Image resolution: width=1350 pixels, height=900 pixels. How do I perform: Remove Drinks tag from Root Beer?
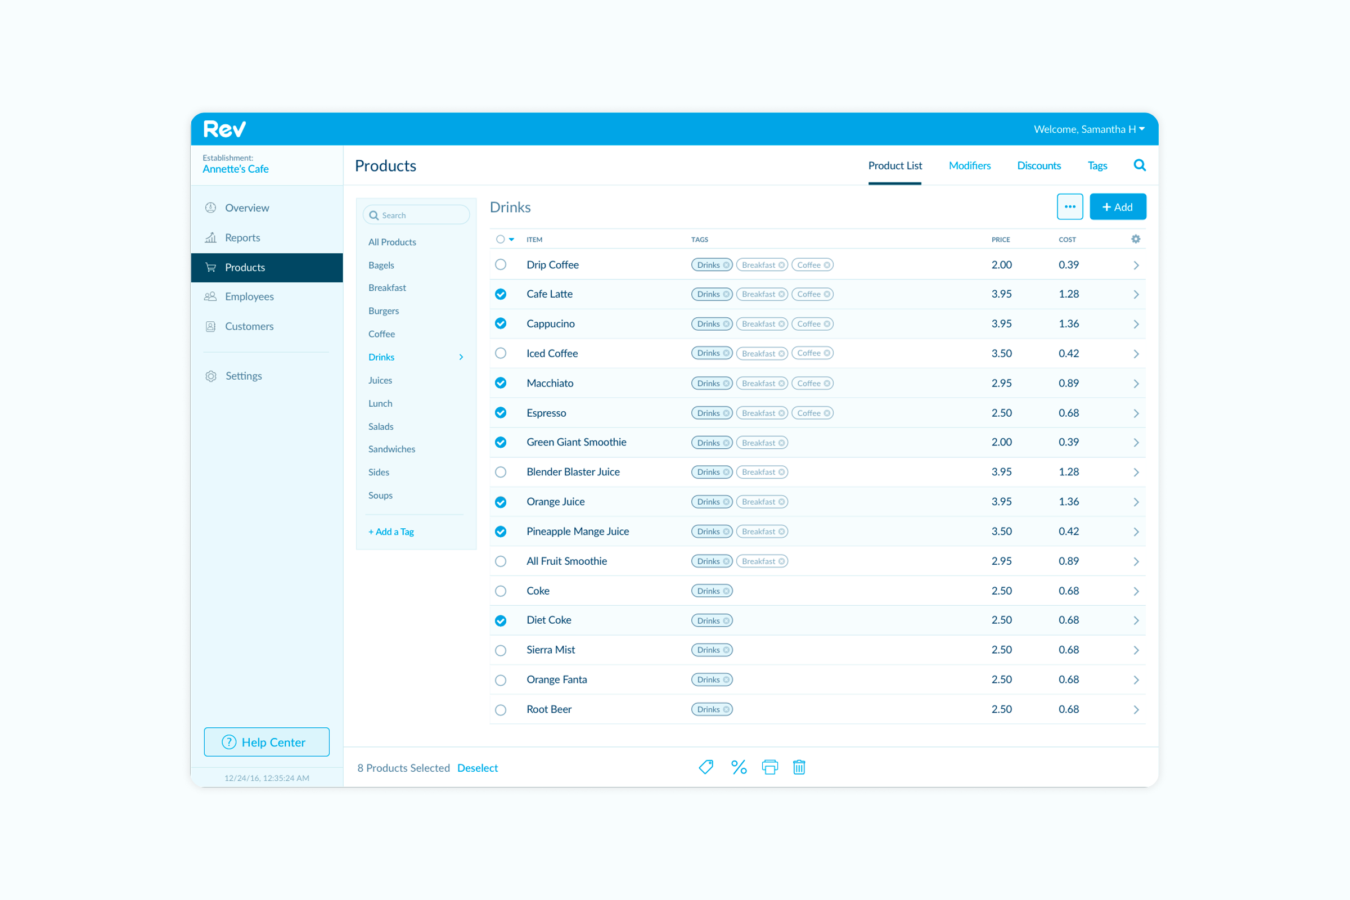point(726,709)
